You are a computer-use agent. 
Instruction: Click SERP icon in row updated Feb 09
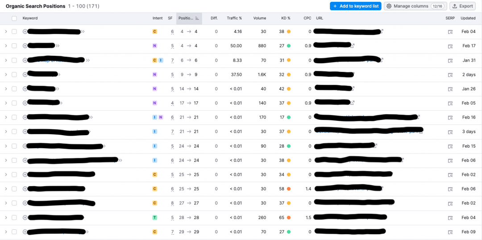450,232
